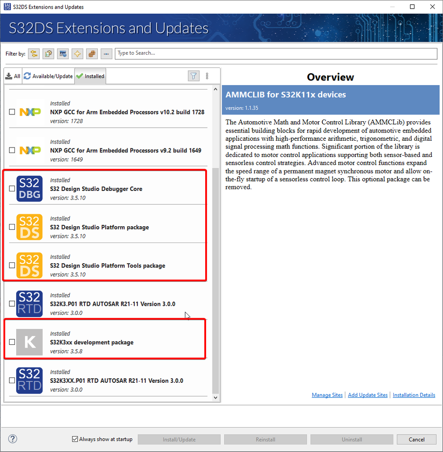
Task: Check S32 Design Studio Debugger Core
Action: [x=12, y=189]
